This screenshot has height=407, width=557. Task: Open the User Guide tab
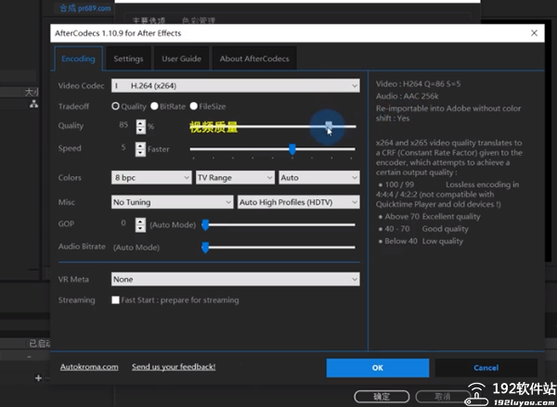click(182, 59)
